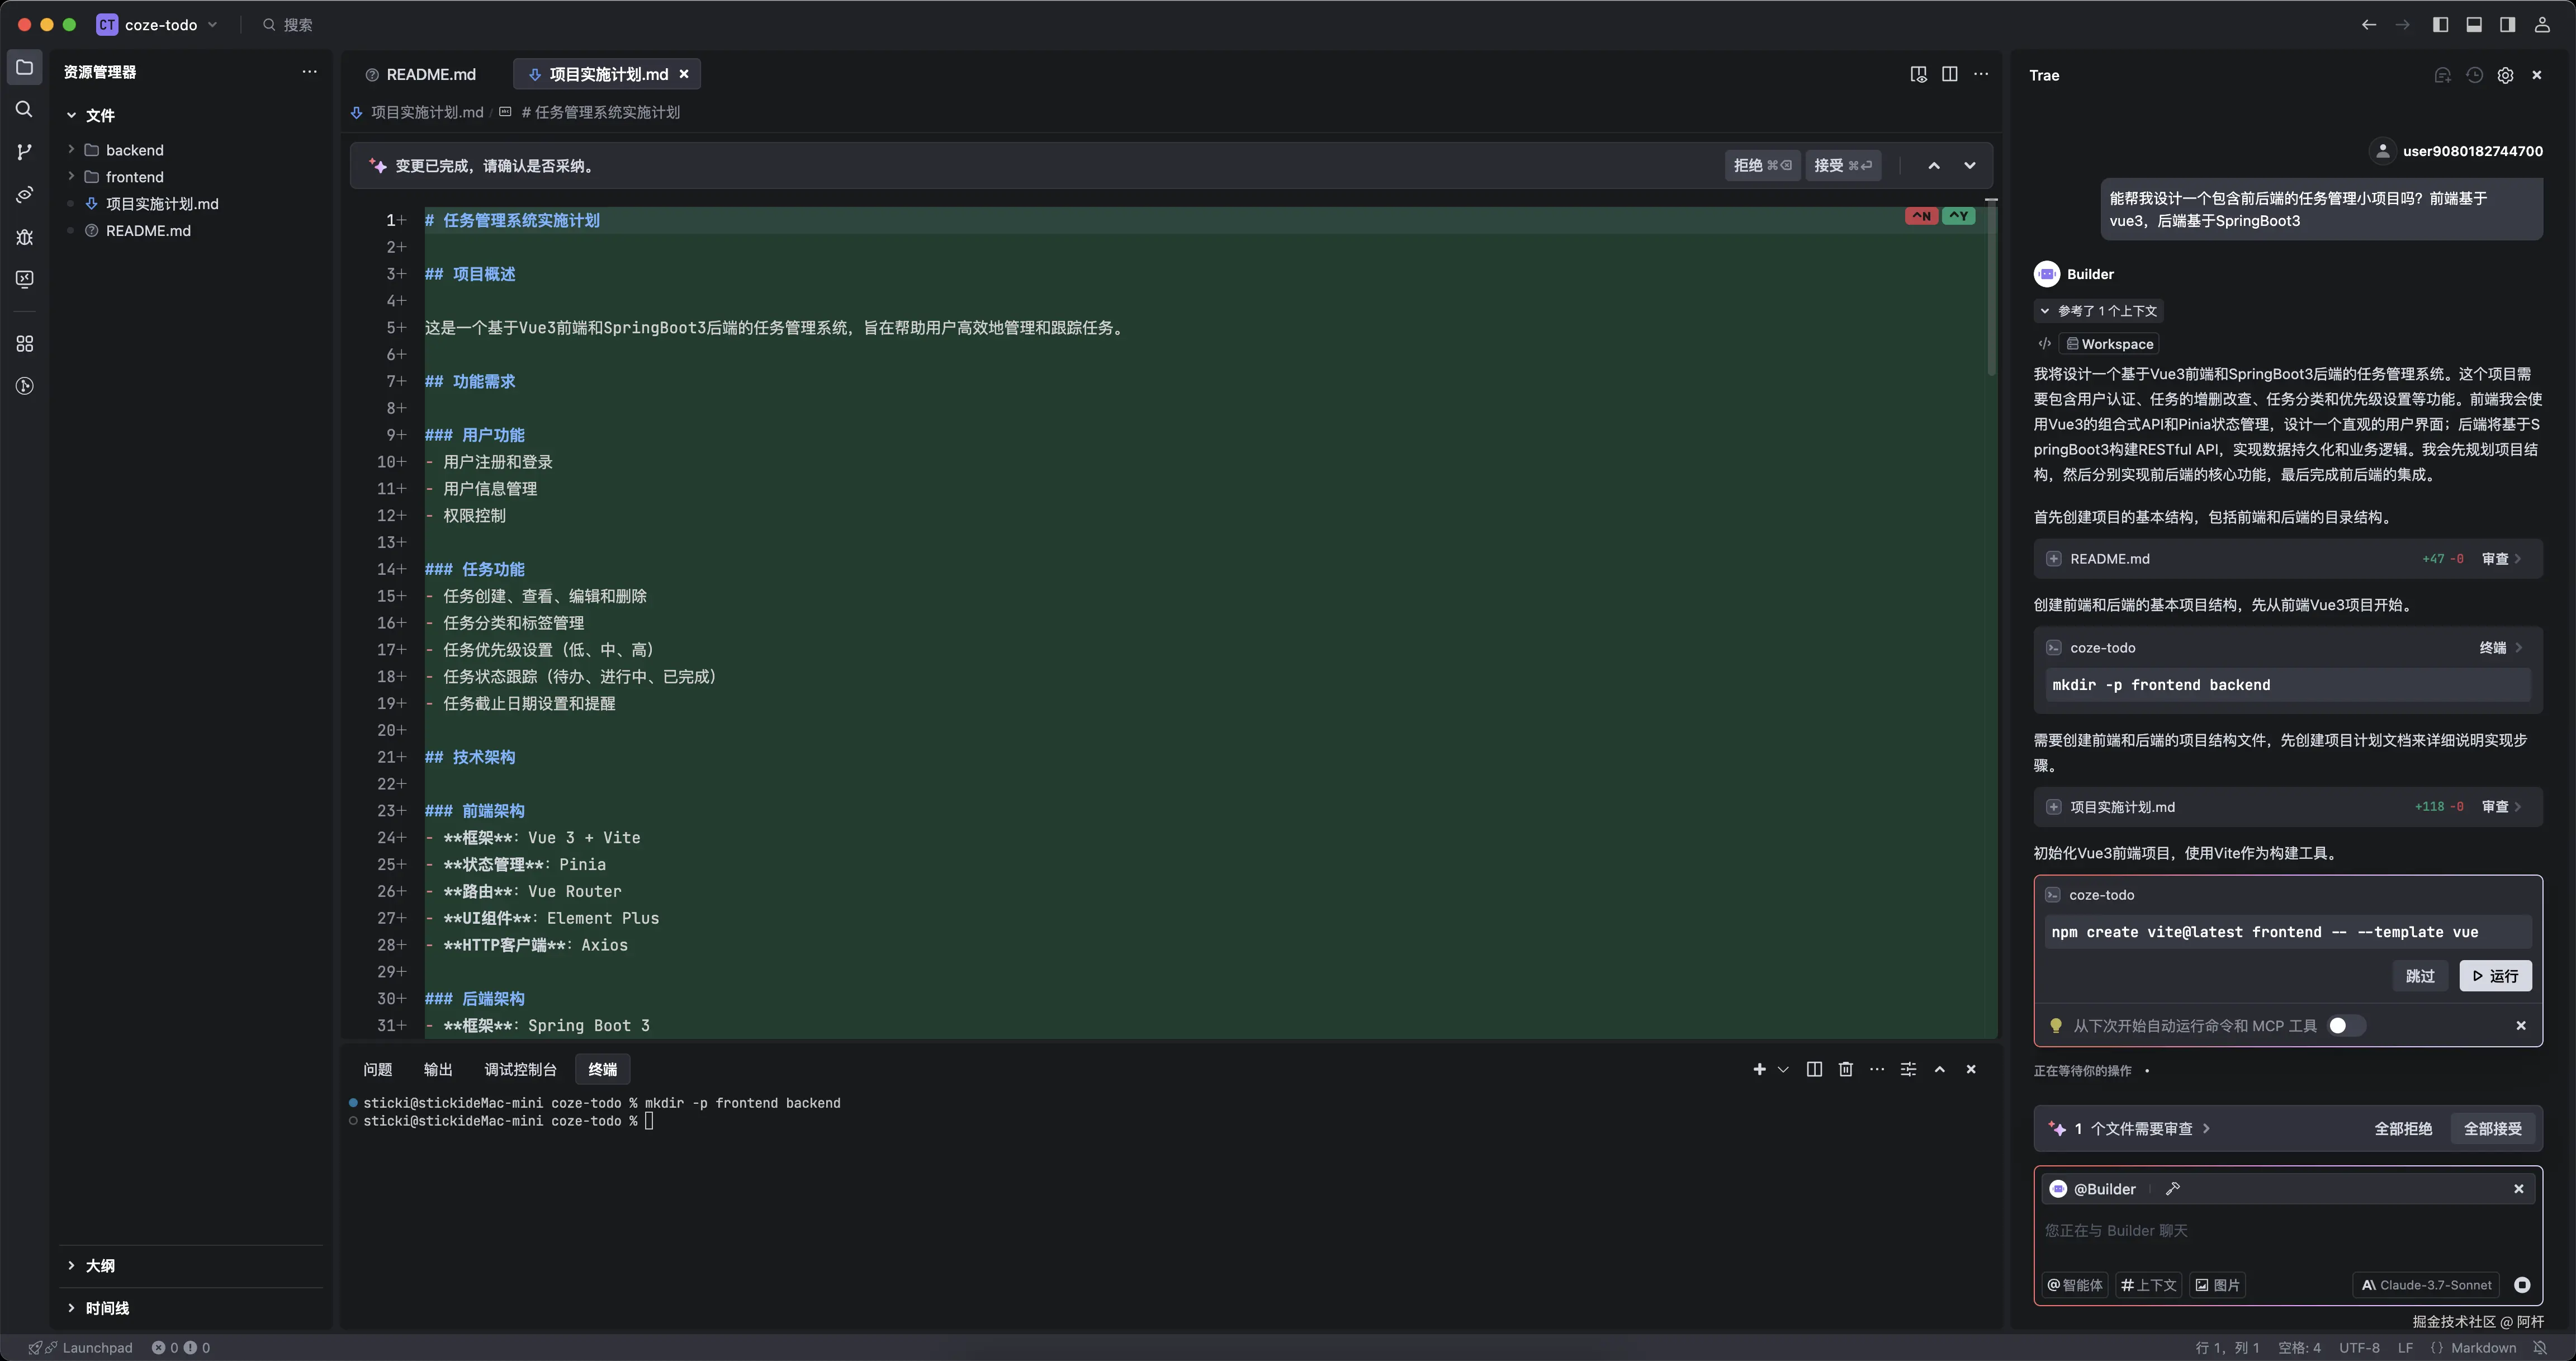This screenshot has width=2576, height=1361.
Task: Open Trae chat history icon
Action: (x=2474, y=75)
